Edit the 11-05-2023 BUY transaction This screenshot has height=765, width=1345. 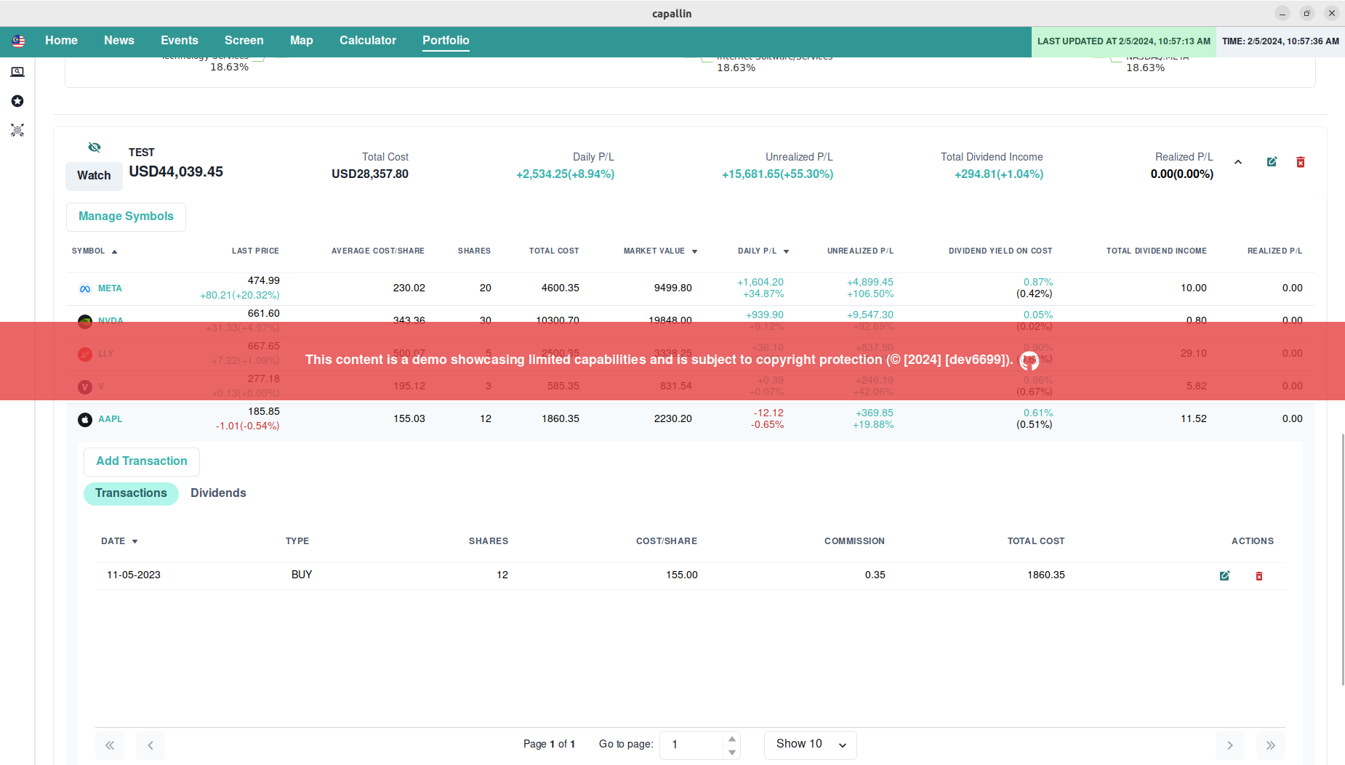tap(1224, 575)
